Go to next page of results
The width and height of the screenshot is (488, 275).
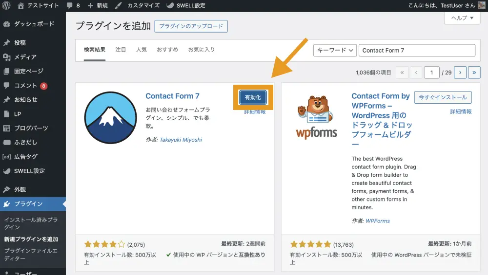point(460,73)
